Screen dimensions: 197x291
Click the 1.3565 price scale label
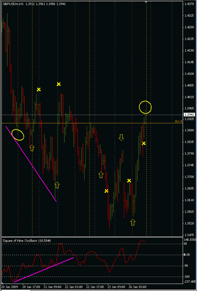tap(189, 211)
